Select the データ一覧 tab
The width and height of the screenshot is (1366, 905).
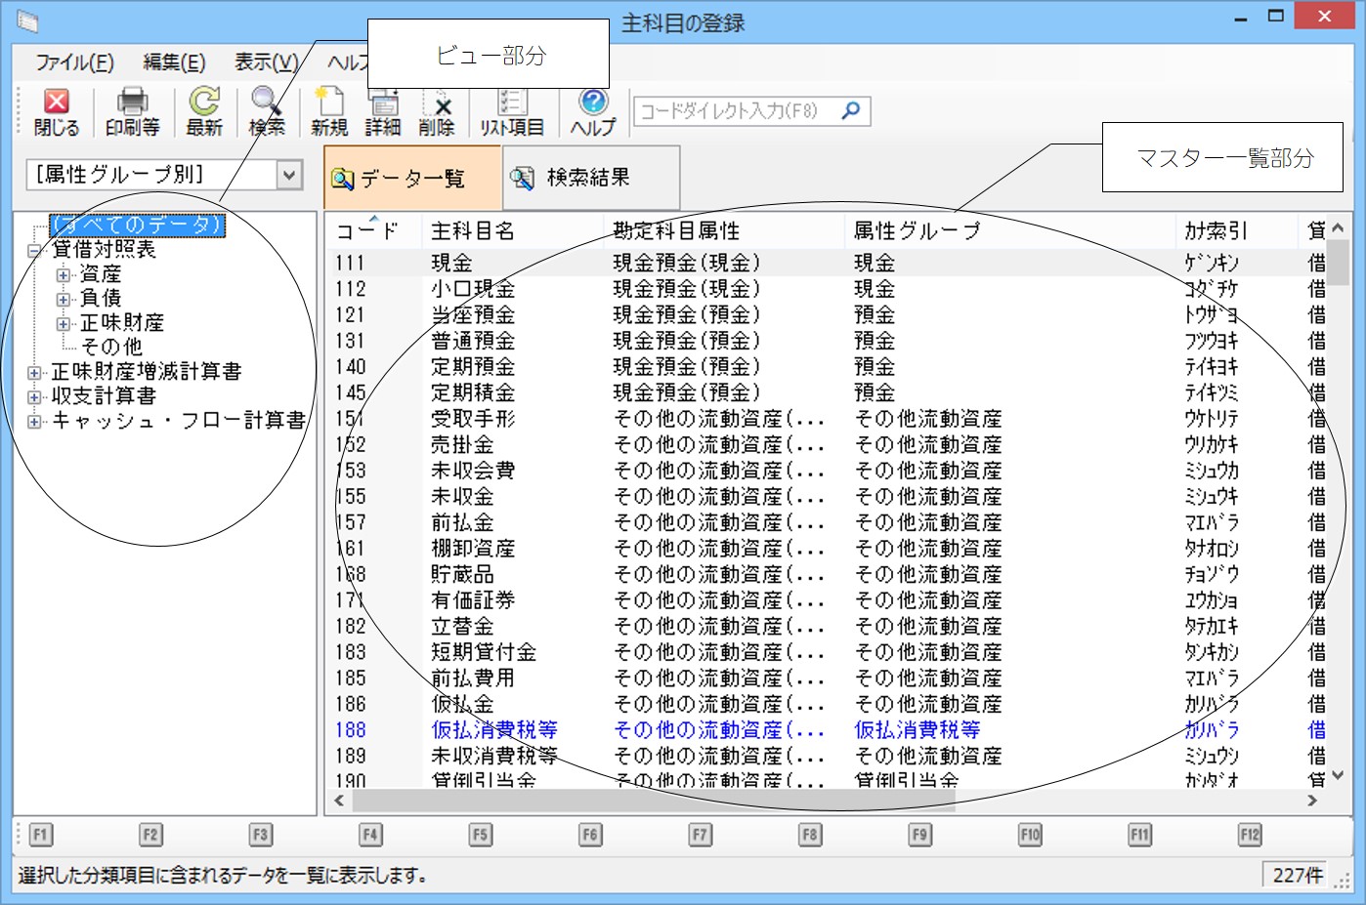tap(411, 178)
